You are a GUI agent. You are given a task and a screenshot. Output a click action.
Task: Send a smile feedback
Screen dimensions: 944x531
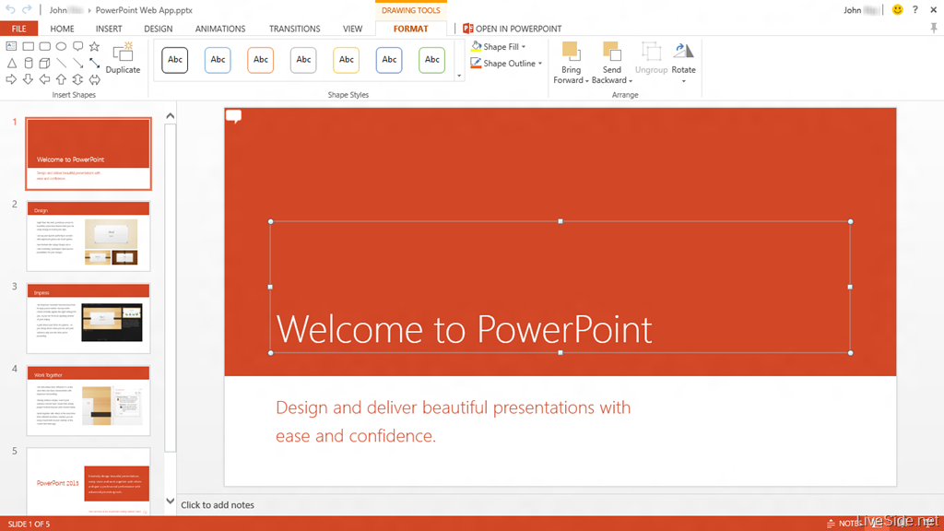(897, 9)
